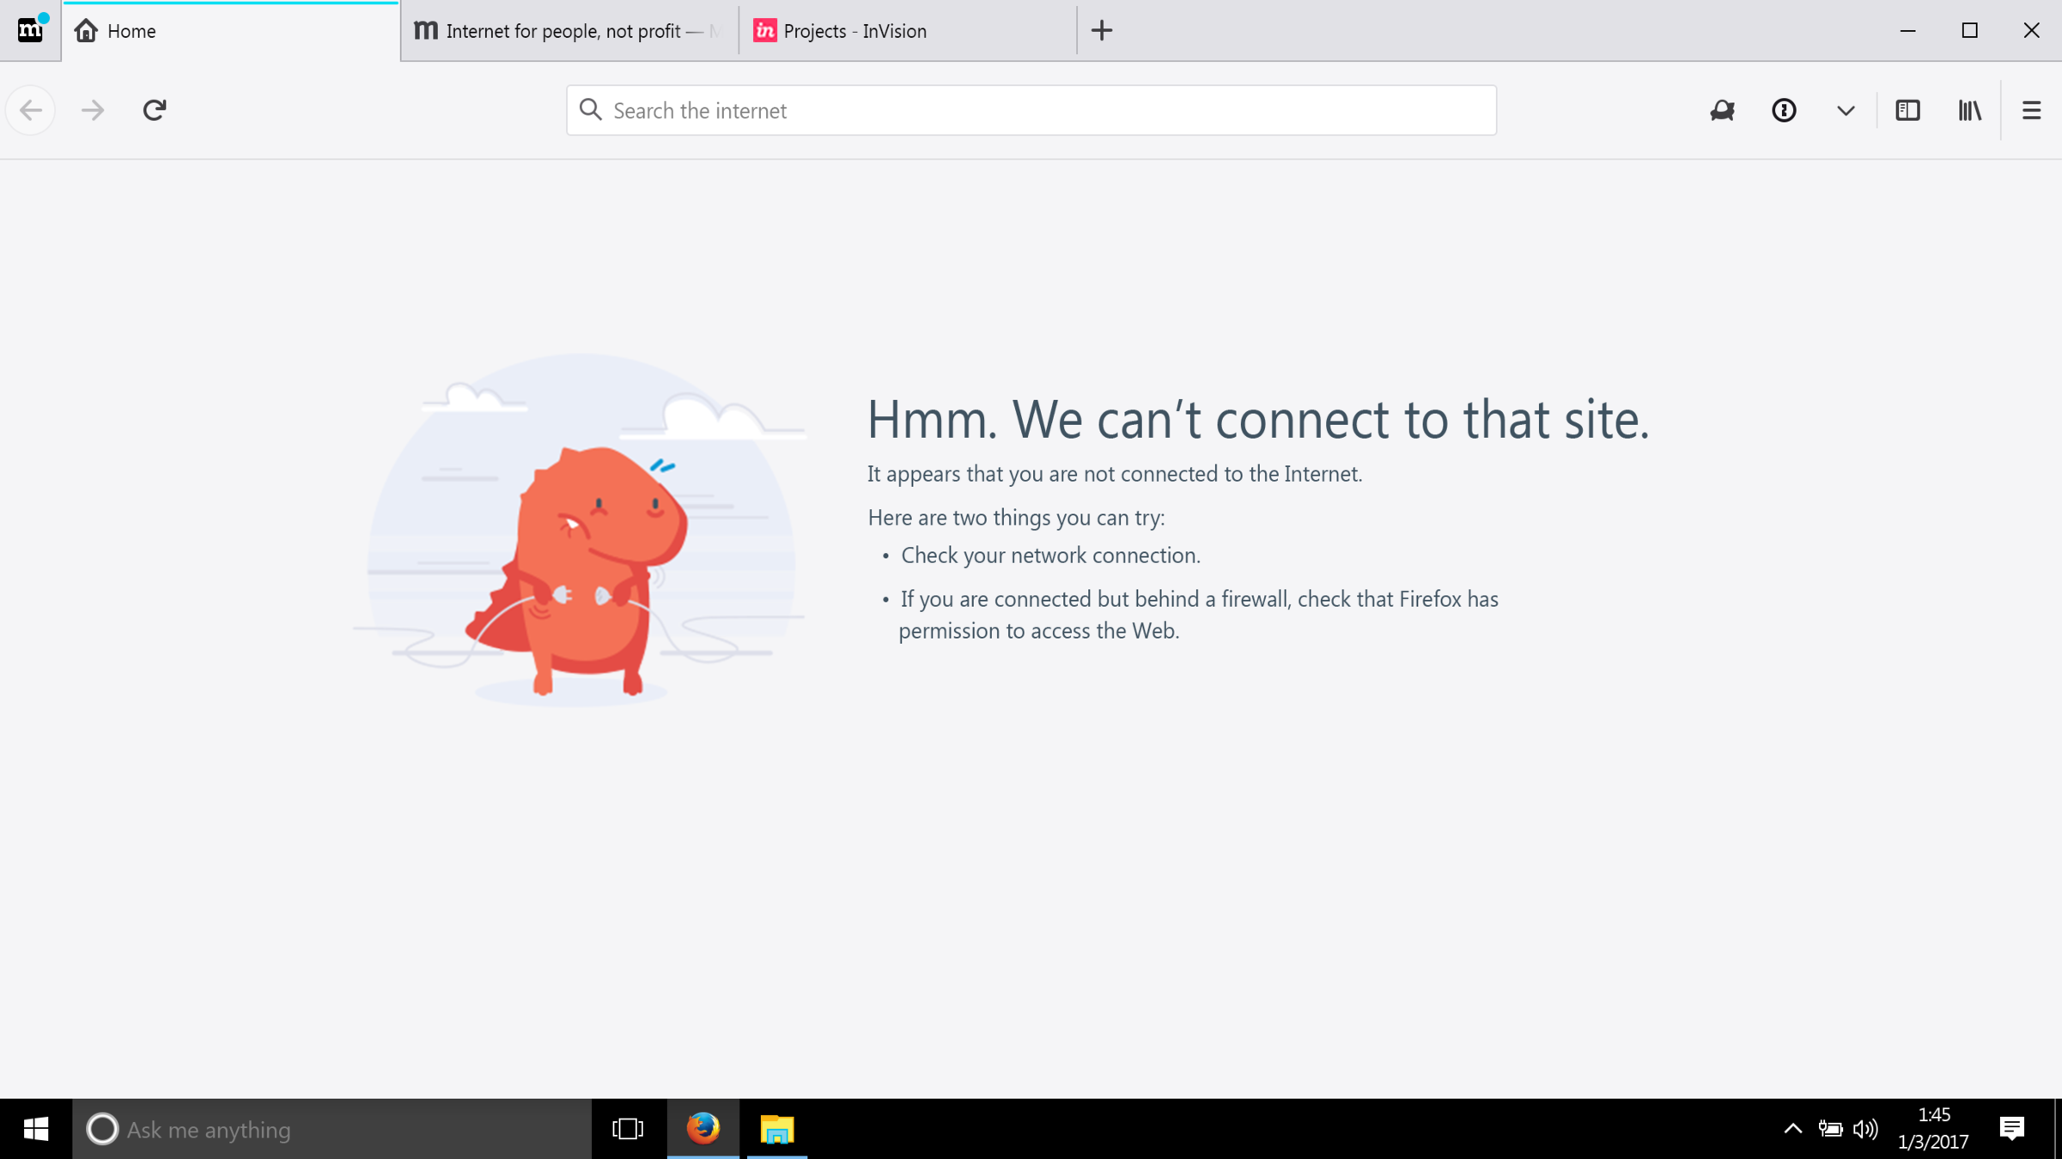Image resolution: width=2062 pixels, height=1159 pixels.
Task: Show hidden system tray icons
Action: (x=1792, y=1129)
